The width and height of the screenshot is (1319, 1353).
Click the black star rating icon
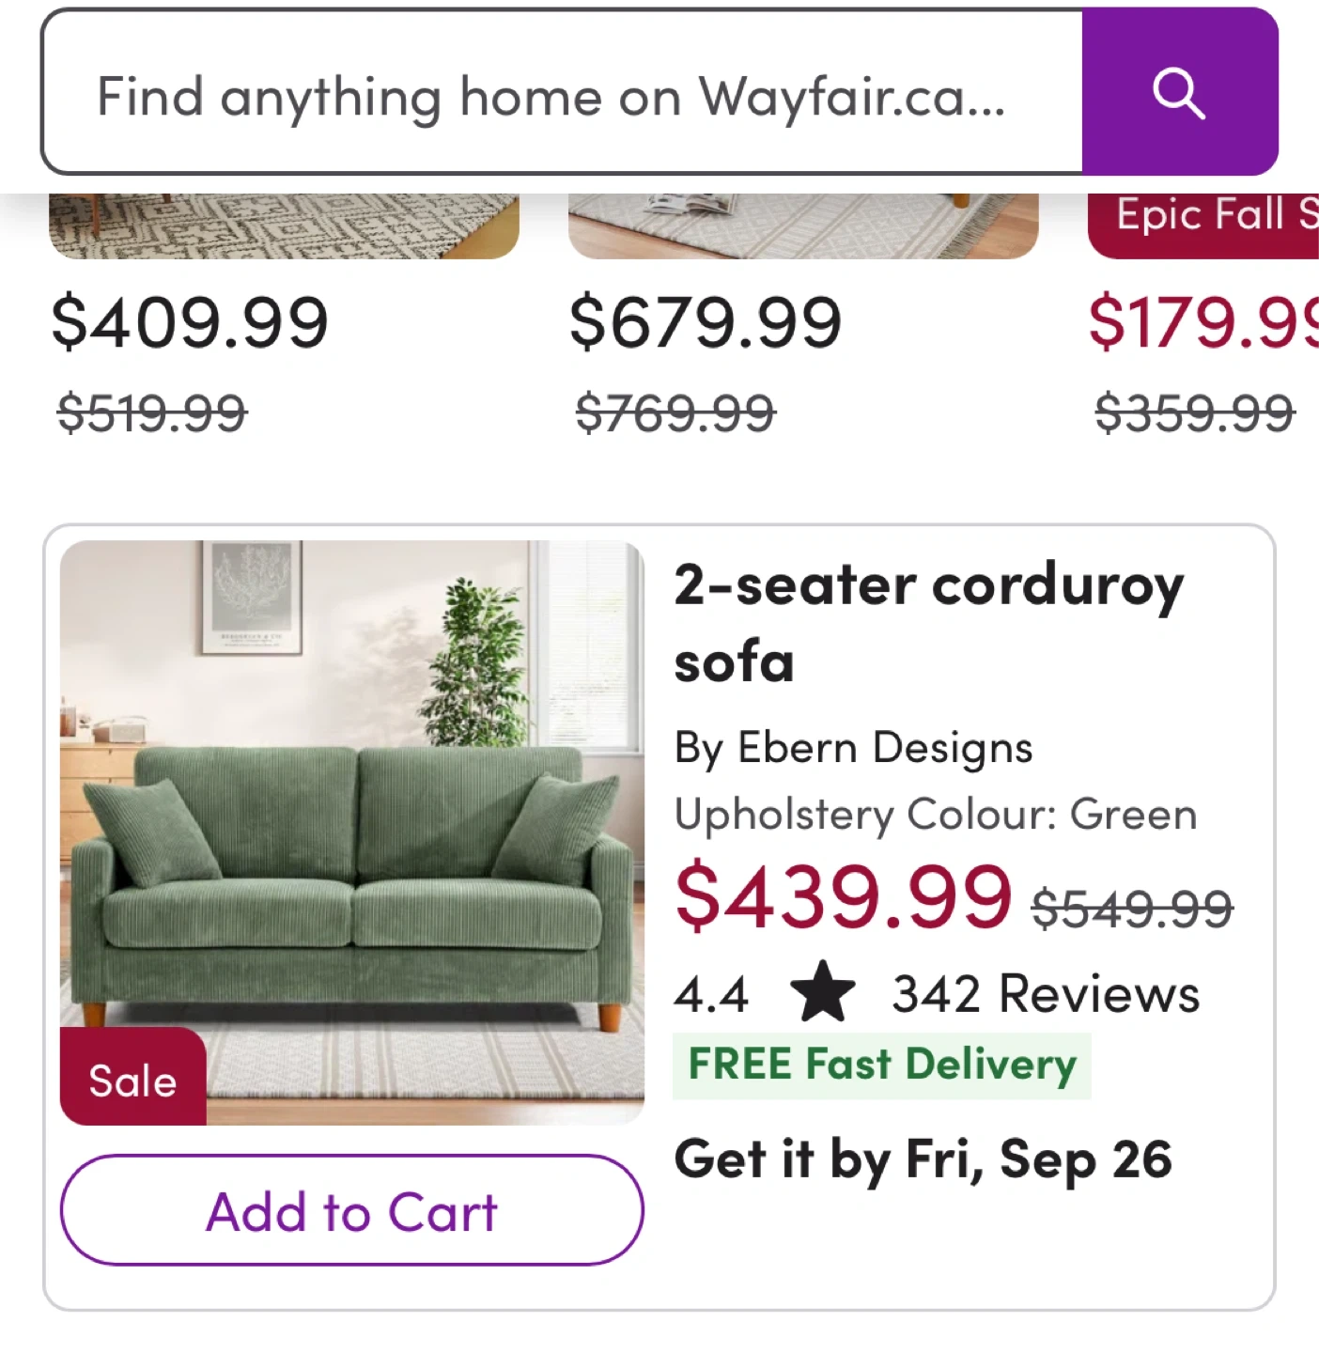click(822, 992)
